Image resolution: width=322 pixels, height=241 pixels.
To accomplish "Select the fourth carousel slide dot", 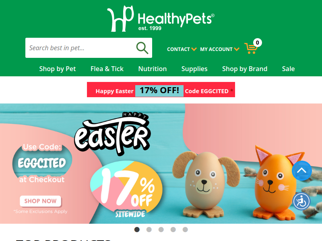I will click(173, 229).
